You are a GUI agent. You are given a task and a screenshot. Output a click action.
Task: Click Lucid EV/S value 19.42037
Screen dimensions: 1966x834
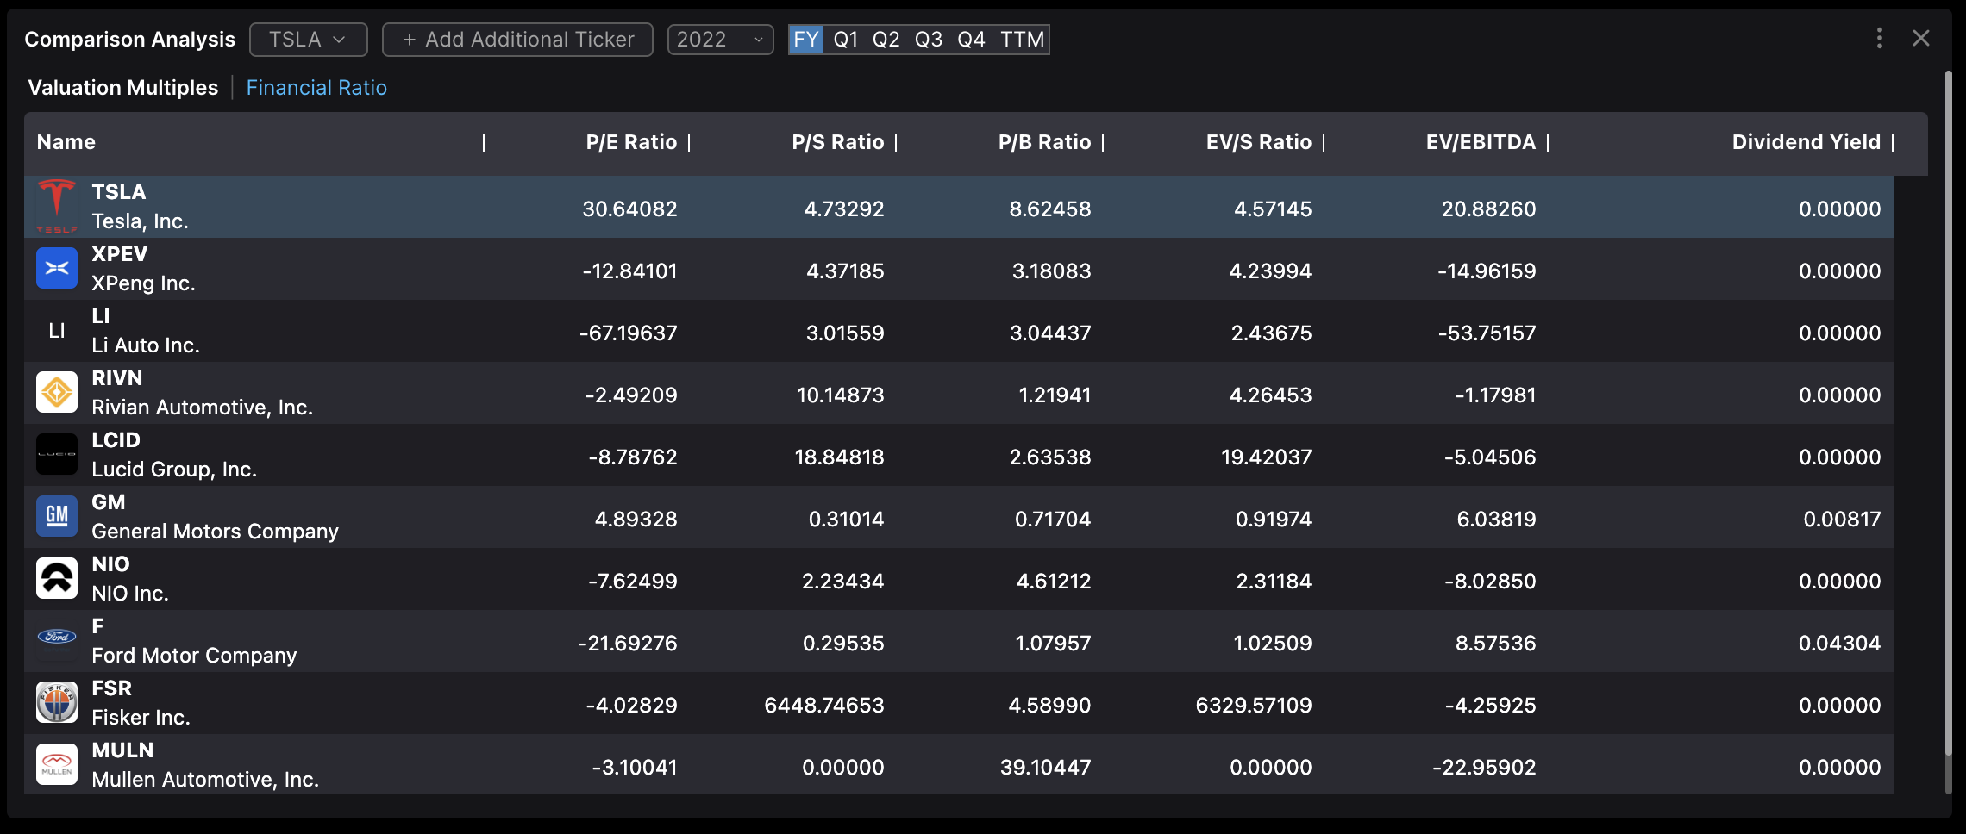[x=1266, y=457]
